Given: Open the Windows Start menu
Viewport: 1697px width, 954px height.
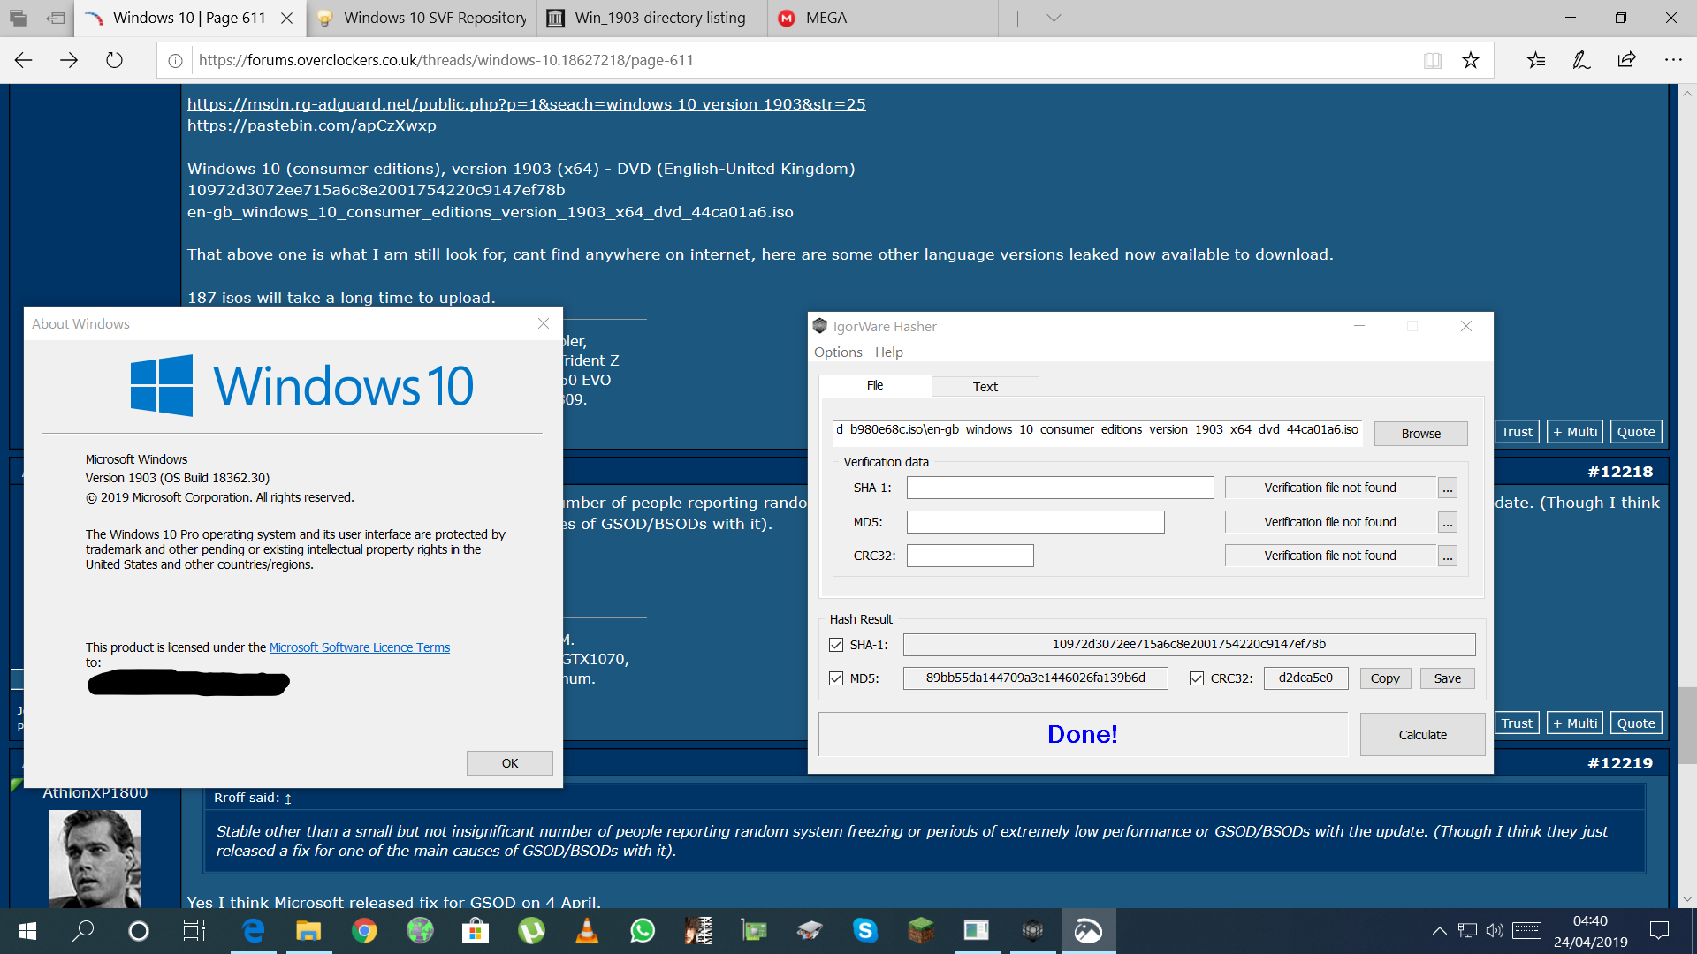Looking at the screenshot, I should click(x=27, y=931).
